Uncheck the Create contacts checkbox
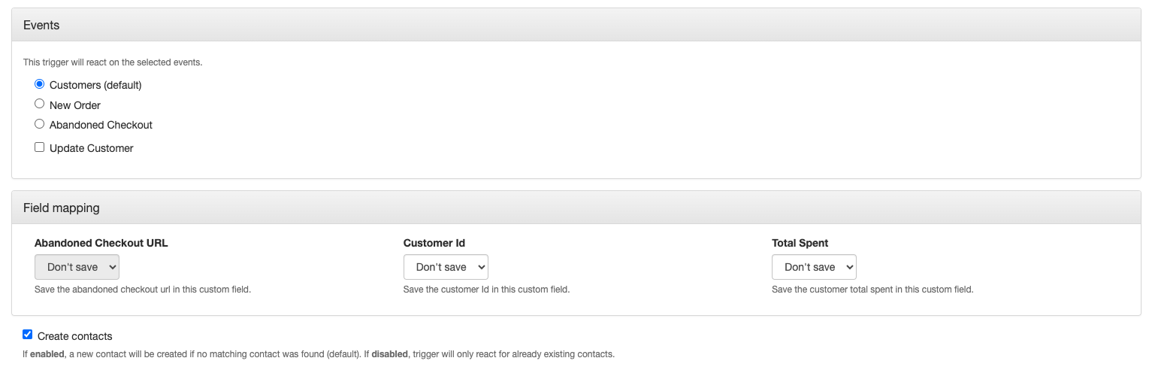 28,335
